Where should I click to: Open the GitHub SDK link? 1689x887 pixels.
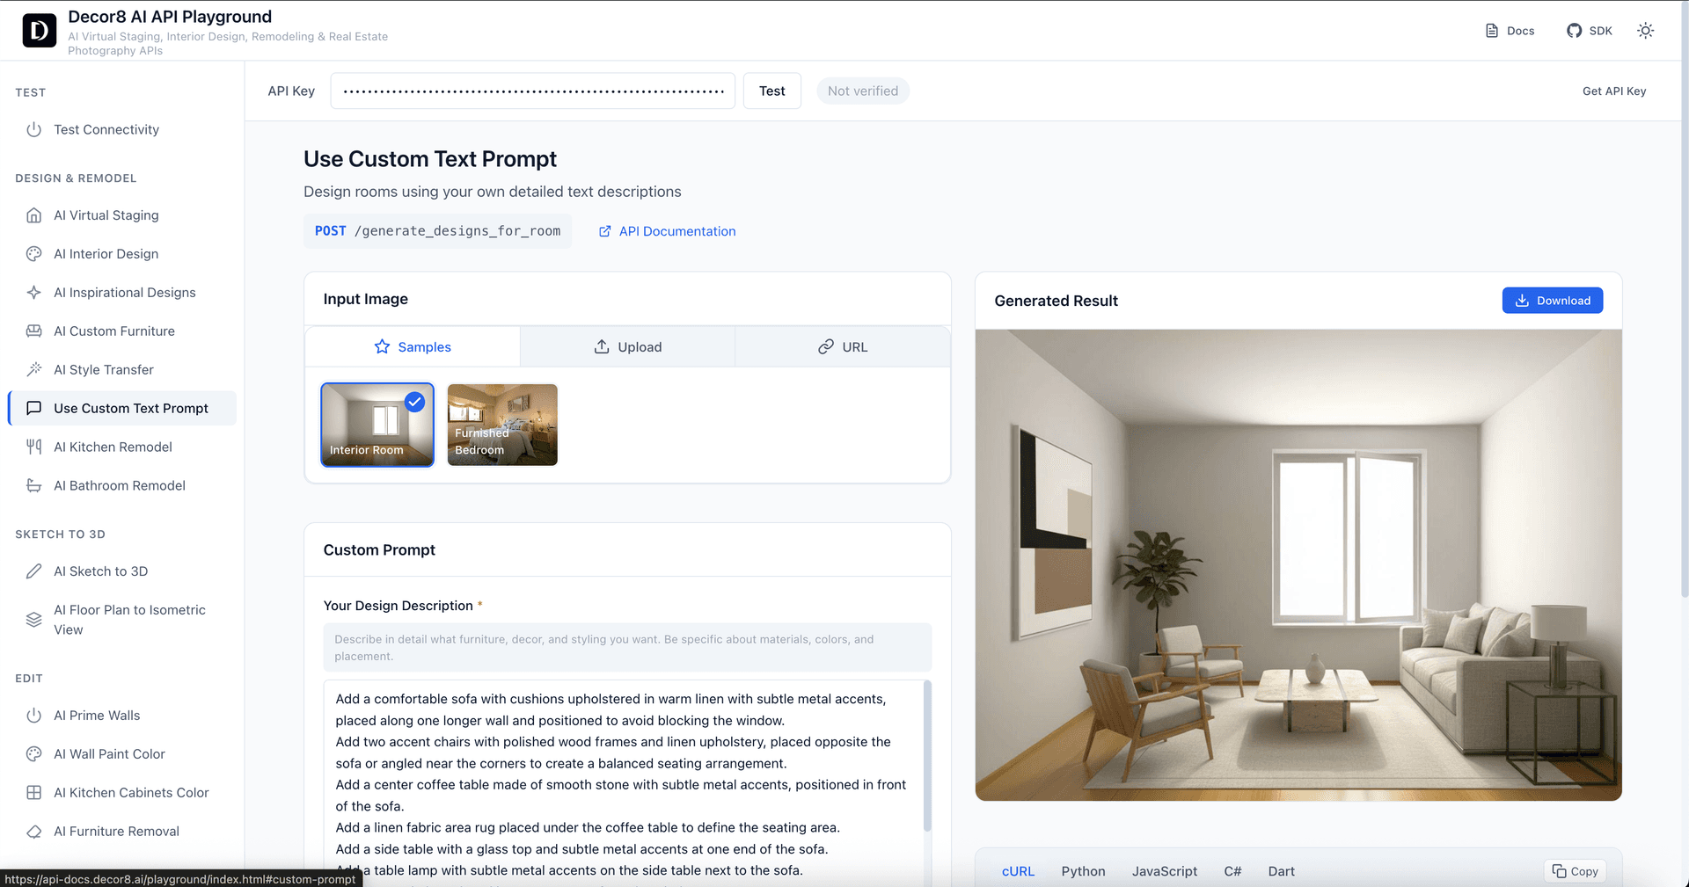coord(1589,31)
